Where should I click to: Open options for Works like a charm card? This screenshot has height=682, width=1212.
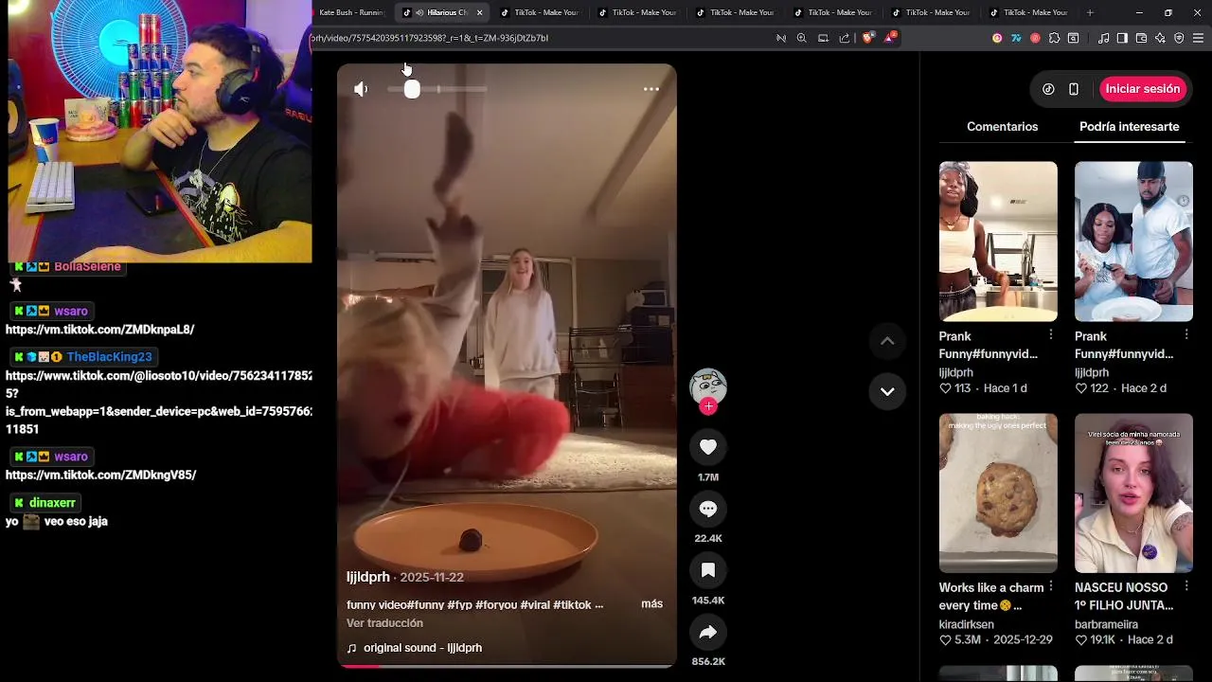[1050, 586]
